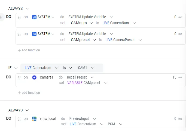Click the vmix_local device icon

(34, 119)
